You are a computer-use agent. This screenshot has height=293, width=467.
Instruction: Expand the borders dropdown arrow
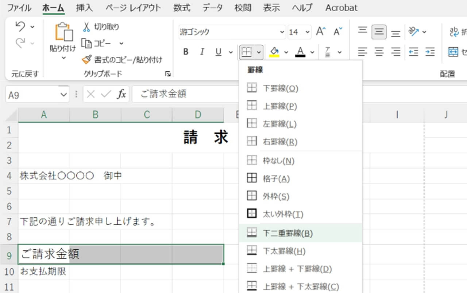[259, 52]
